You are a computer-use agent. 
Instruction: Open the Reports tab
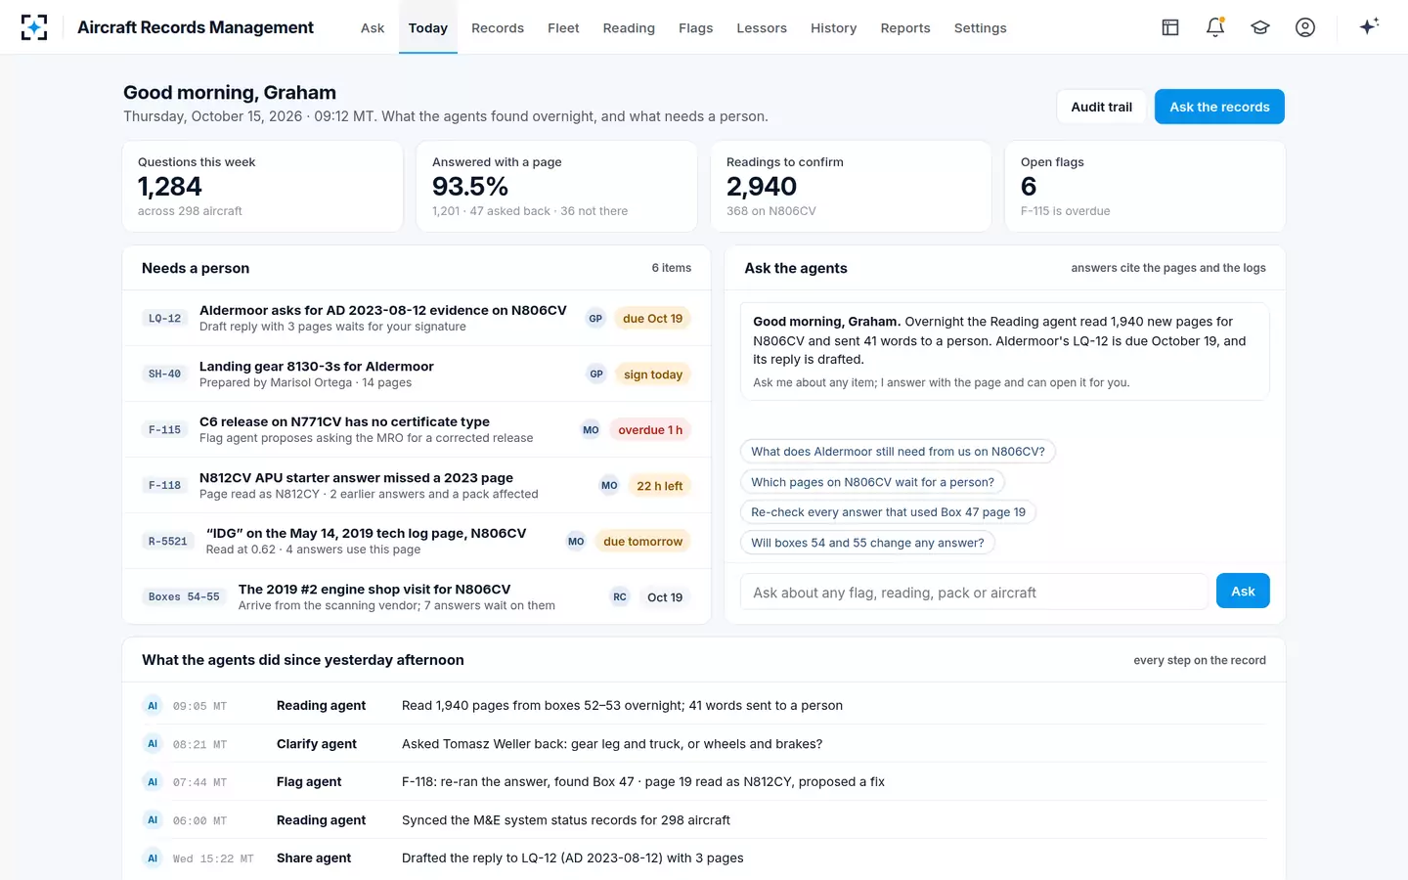pos(905,28)
